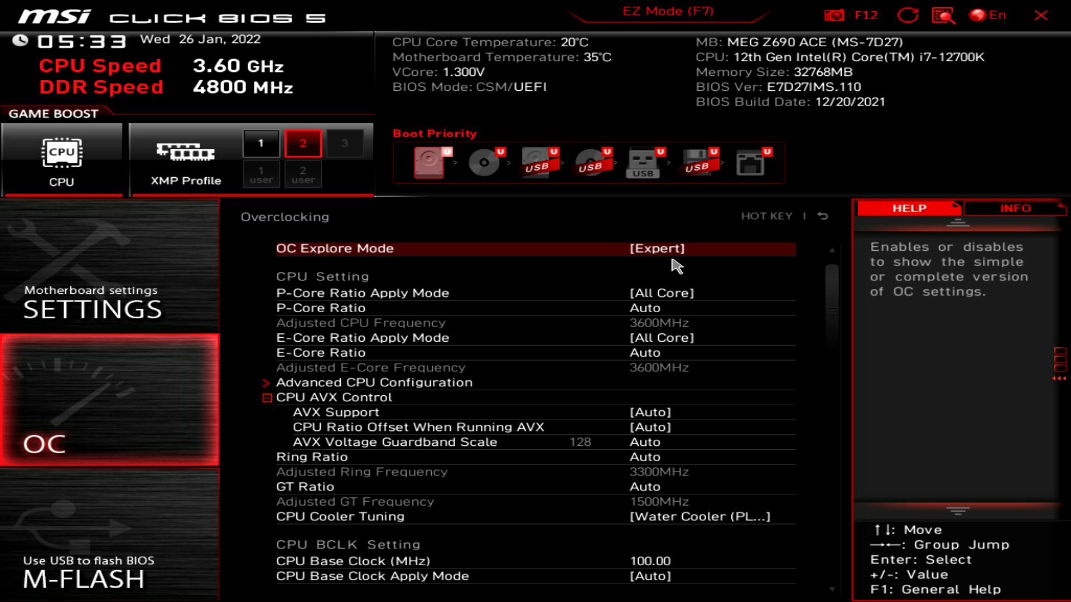Click the USB flash drive boot device icon

click(643, 163)
